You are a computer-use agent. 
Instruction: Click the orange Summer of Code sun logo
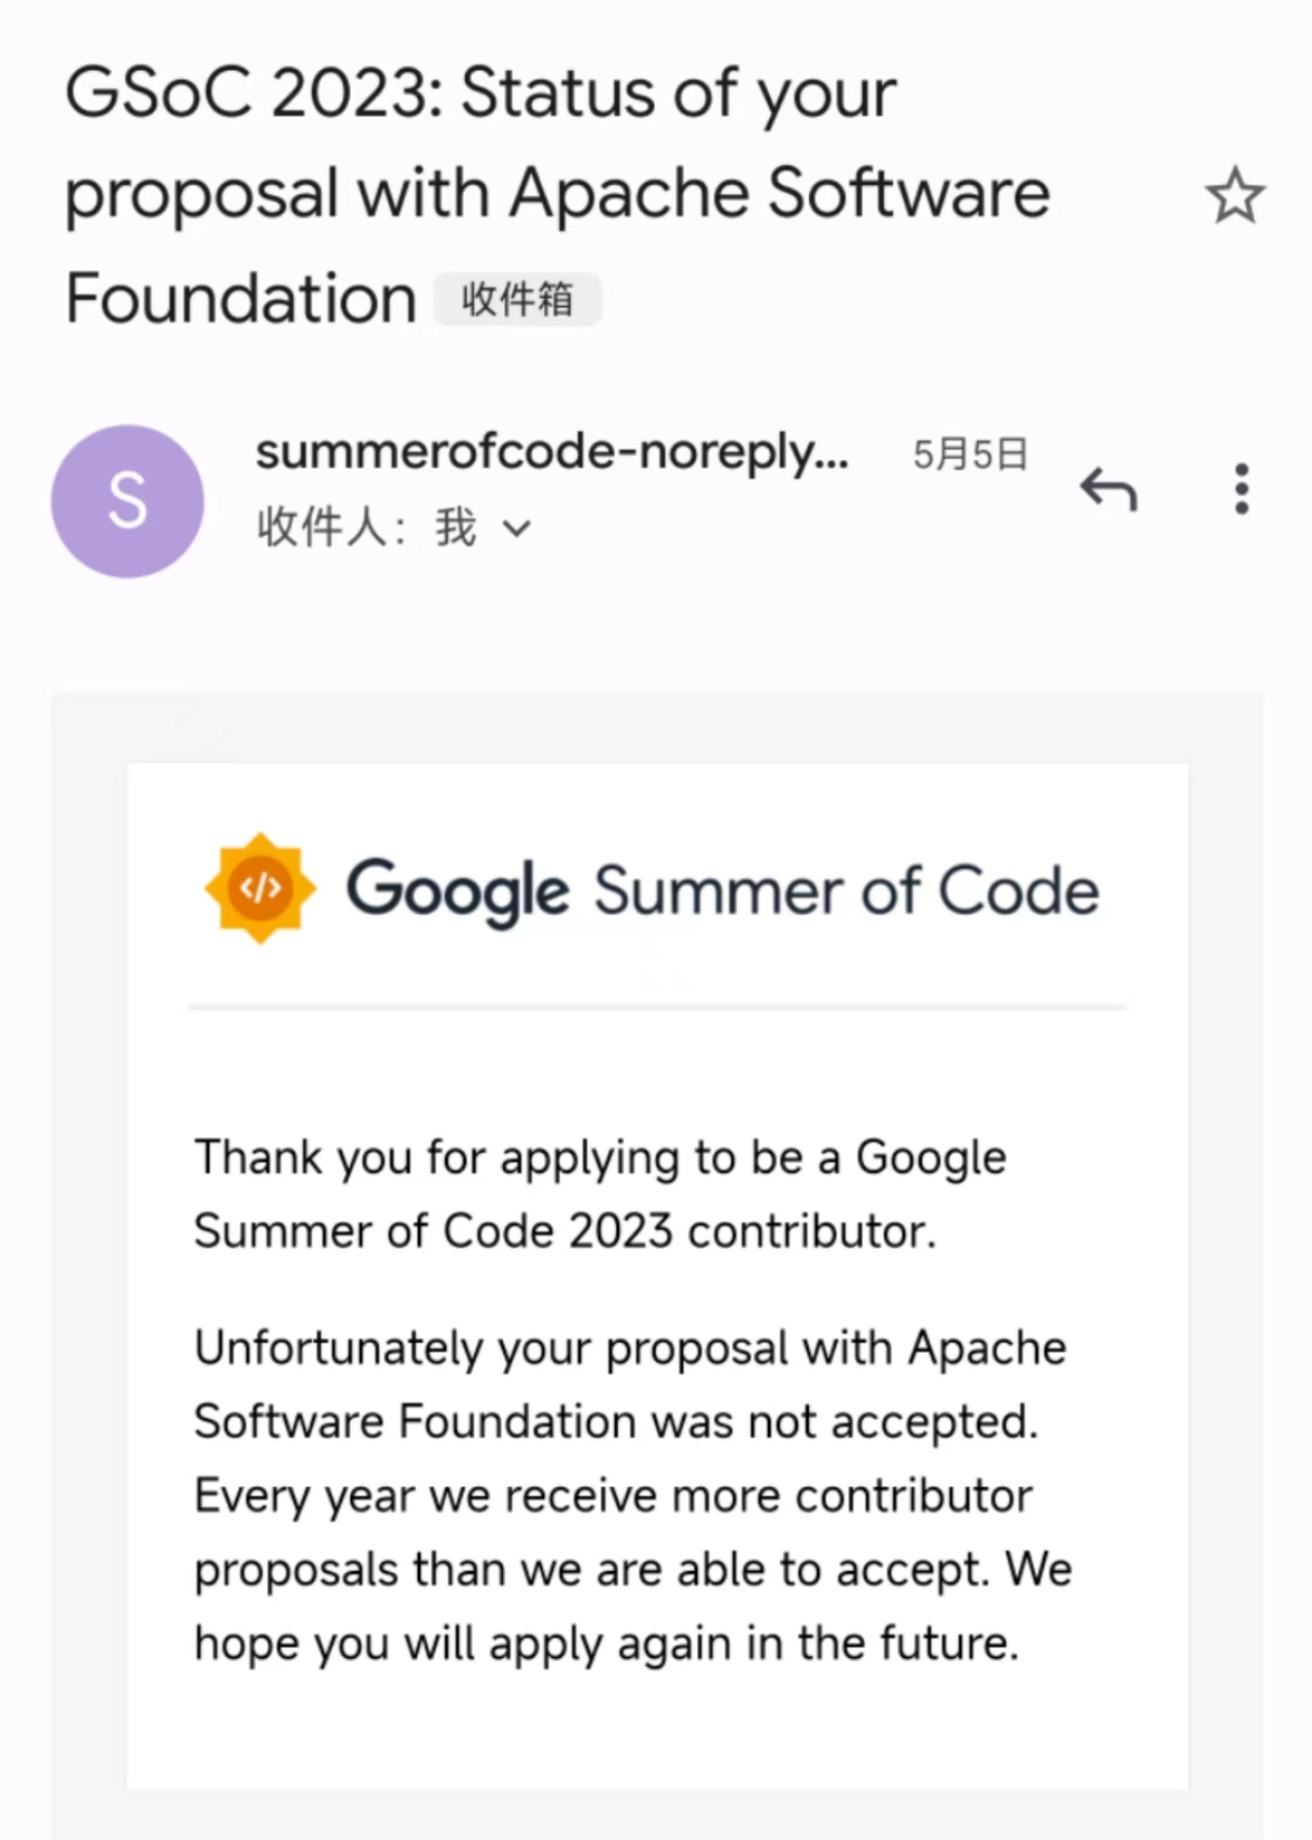pos(260,888)
